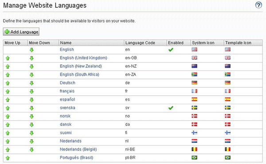Open the dansk language link
Image resolution: width=266 pixels, height=164 pixels.
tap(66, 124)
